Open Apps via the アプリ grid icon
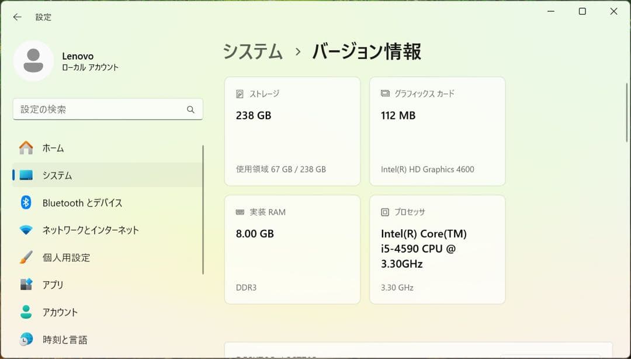 (x=26, y=285)
